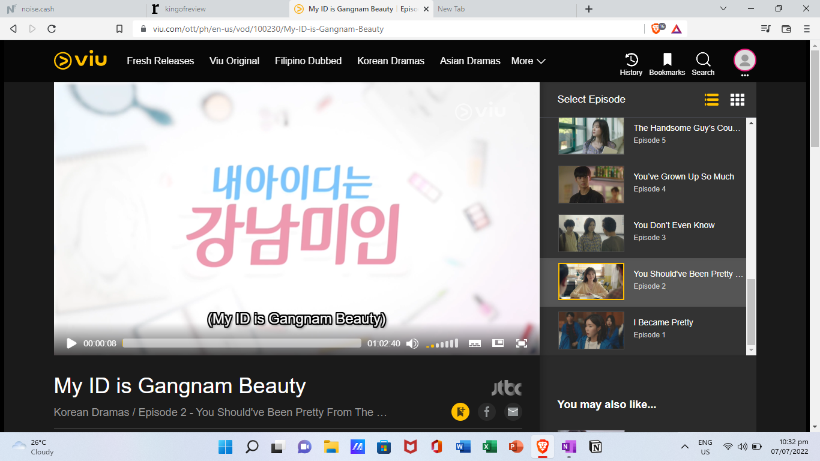Open the Brave Rewards triangle icon
Screen dimensions: 820x461
point(676,29)
